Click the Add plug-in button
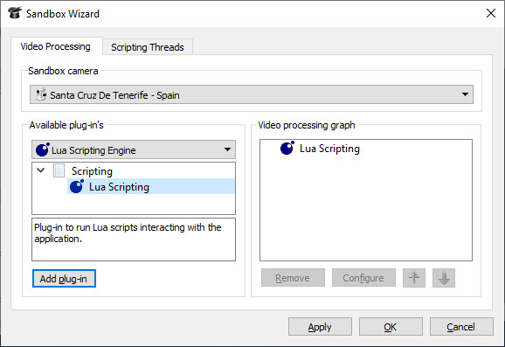 pos(64,278)
